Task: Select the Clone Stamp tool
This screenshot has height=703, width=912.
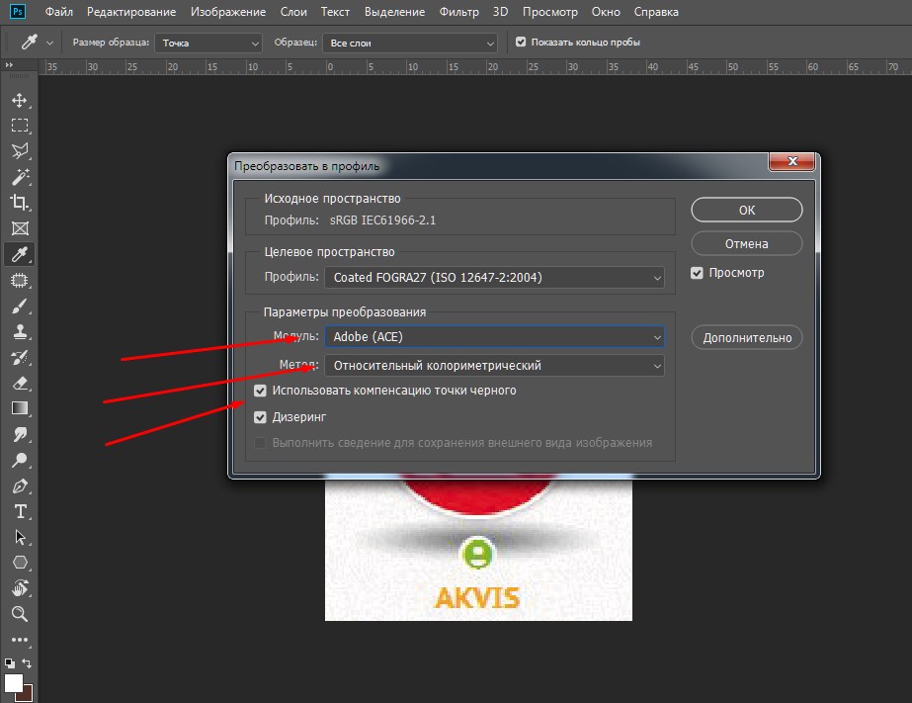Action: point(19,331)
